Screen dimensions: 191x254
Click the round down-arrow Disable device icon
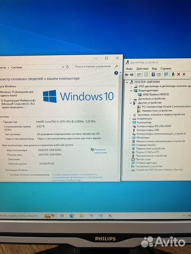coord(184,74)
